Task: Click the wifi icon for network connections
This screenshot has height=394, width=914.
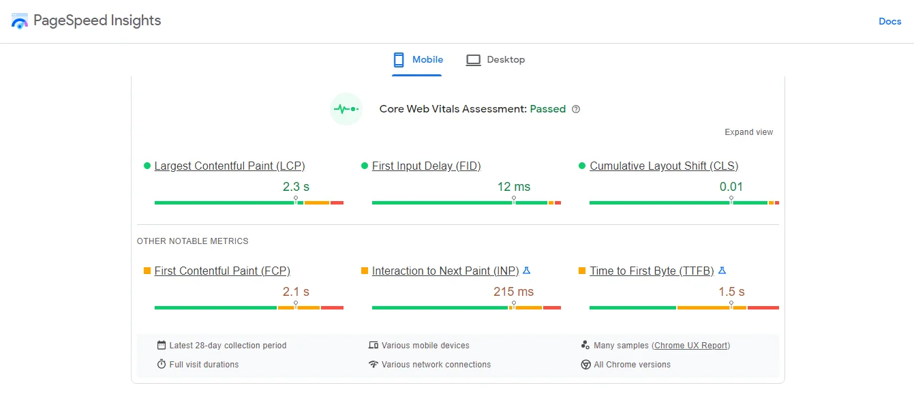Action: tap(374, 364)
